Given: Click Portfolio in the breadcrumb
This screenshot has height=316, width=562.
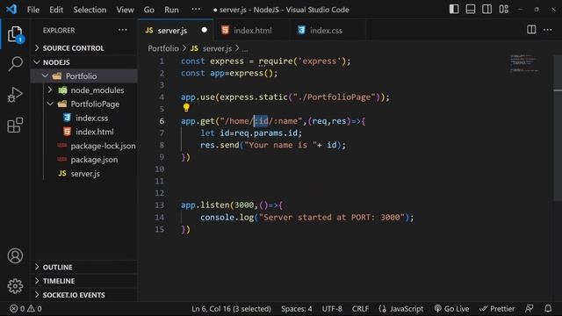Looking at the screenshot, I should click(163, 48).
